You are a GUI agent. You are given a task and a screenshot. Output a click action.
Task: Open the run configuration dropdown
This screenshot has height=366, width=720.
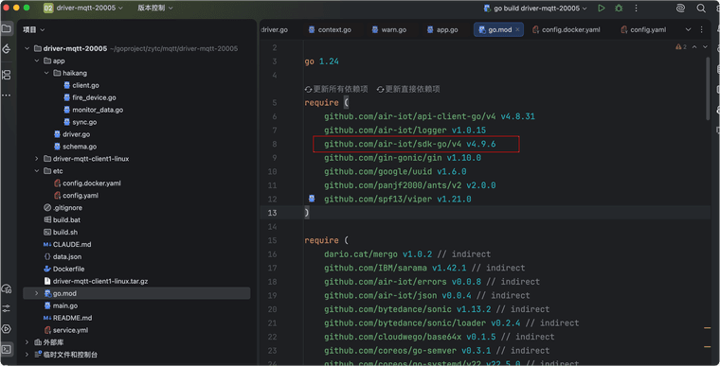coord(536,9)
